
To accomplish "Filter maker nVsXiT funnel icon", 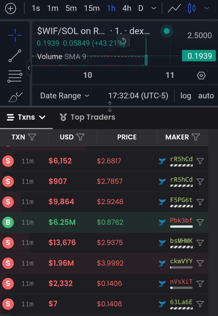I will (200, 284).
